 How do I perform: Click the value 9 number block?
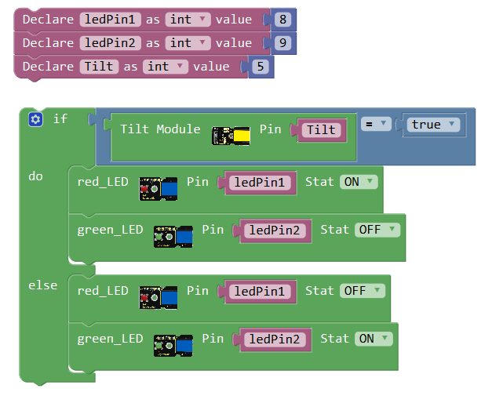283,43
